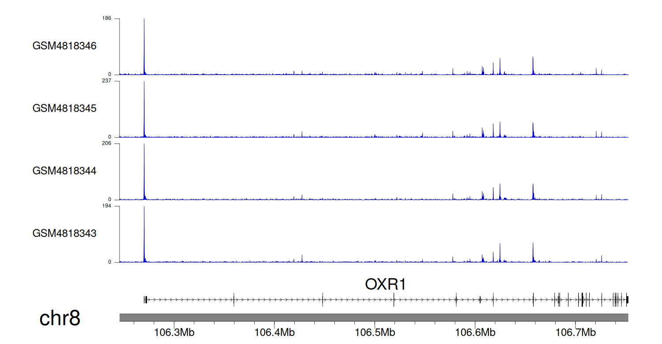This screenshot has height=344, width=662.
Task: Click the 106.3Mb axis tick label
Action: click(x=174, y=332)
